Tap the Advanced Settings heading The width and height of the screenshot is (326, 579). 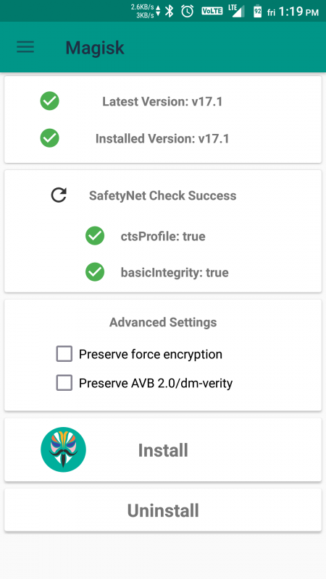(x=163, y=322)
